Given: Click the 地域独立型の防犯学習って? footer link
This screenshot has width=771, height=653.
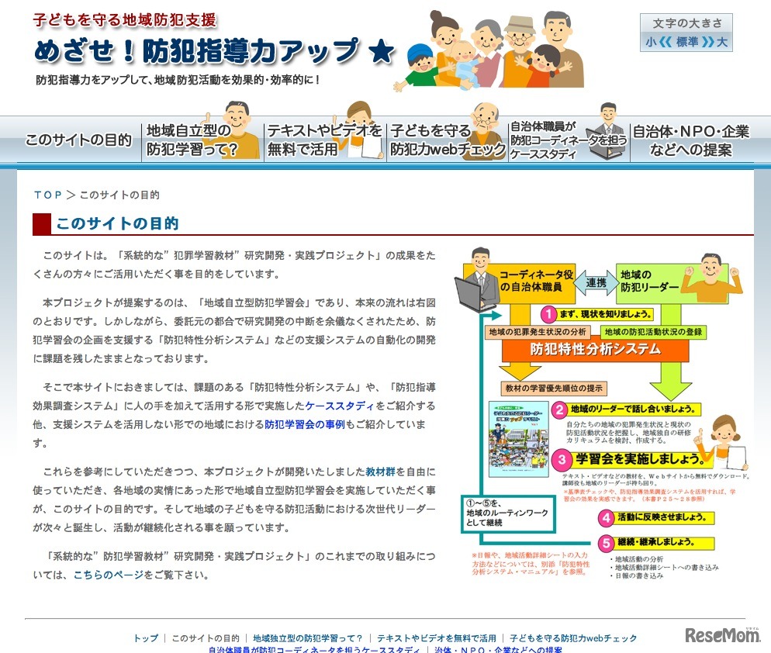Looking at the screenshot, I should [308, 638].
